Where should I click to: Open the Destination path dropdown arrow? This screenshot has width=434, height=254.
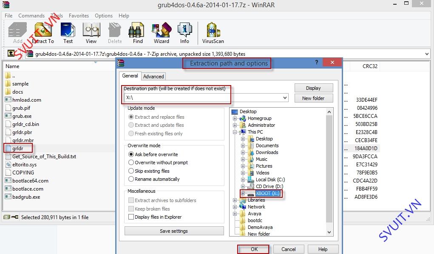pyautogui.click(x=285, y=97)
